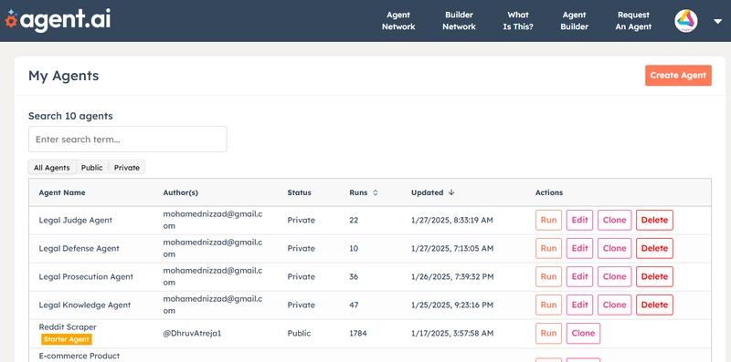Open Request An Agent page

point(633,21)
